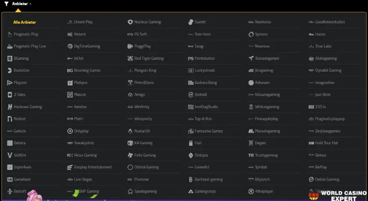This screenshot has width=368, height=201.
Task: Click the Gamebeat GB logo icon
Action: 10,179
